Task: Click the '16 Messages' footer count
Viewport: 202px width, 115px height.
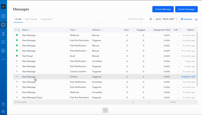Action: point(21,102)
